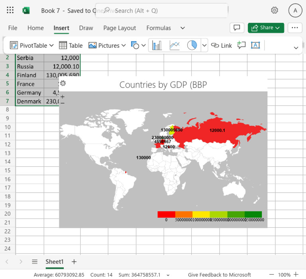Insert a column chart

point(157,45)
